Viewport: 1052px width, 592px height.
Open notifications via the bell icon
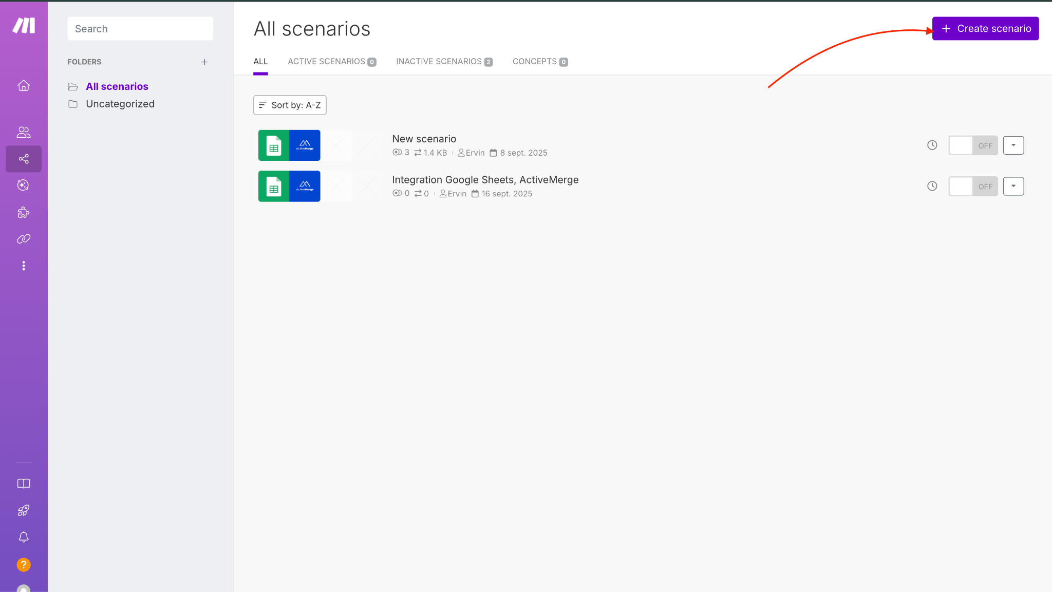[23, 537]
